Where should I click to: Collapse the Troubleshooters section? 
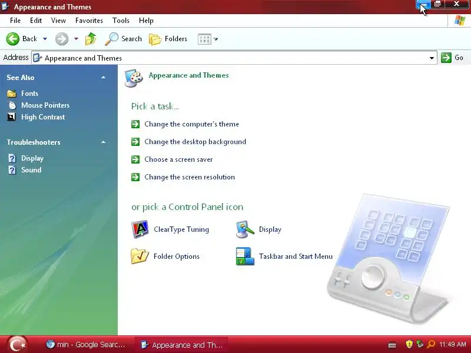click(104, 142)
